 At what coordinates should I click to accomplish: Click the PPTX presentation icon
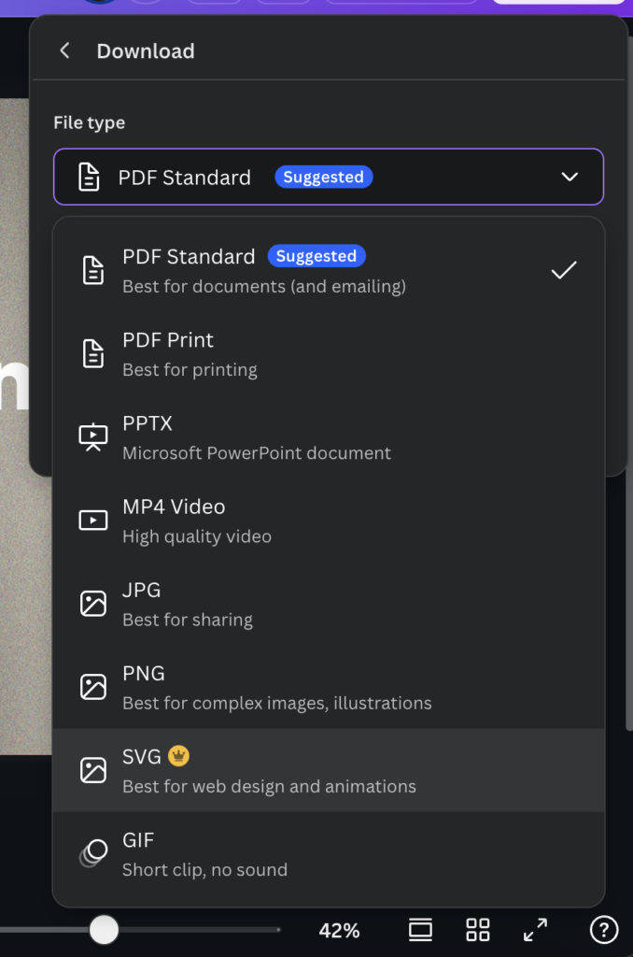click(93, 436)
